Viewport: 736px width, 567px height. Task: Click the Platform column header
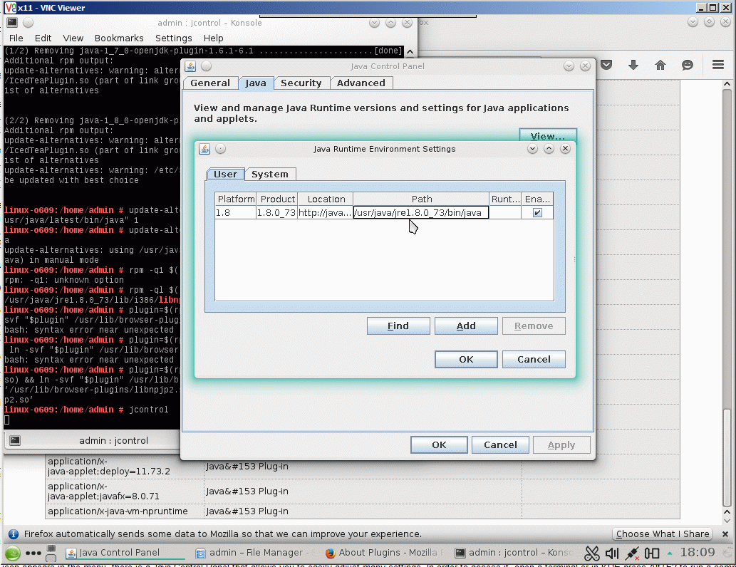[236, 199]
